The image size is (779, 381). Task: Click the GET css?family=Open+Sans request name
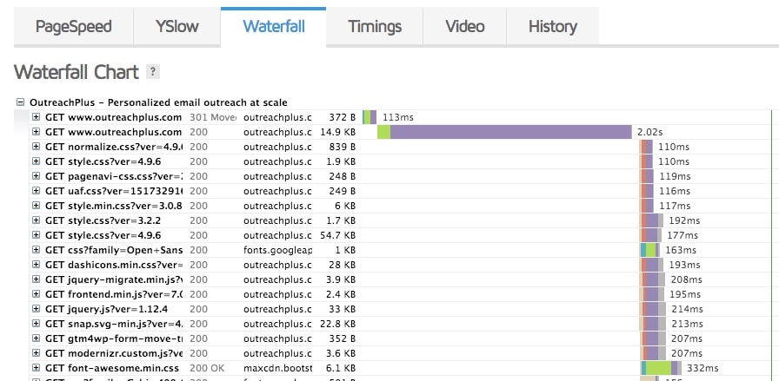pyautogui.click(x=114, y=250)
